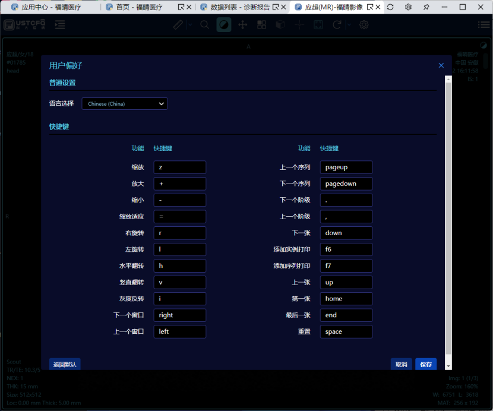Screen dimensions: 493x411
Task: Open the 语言选择 Chinese (China) dropdown
Action: (124, 104)
